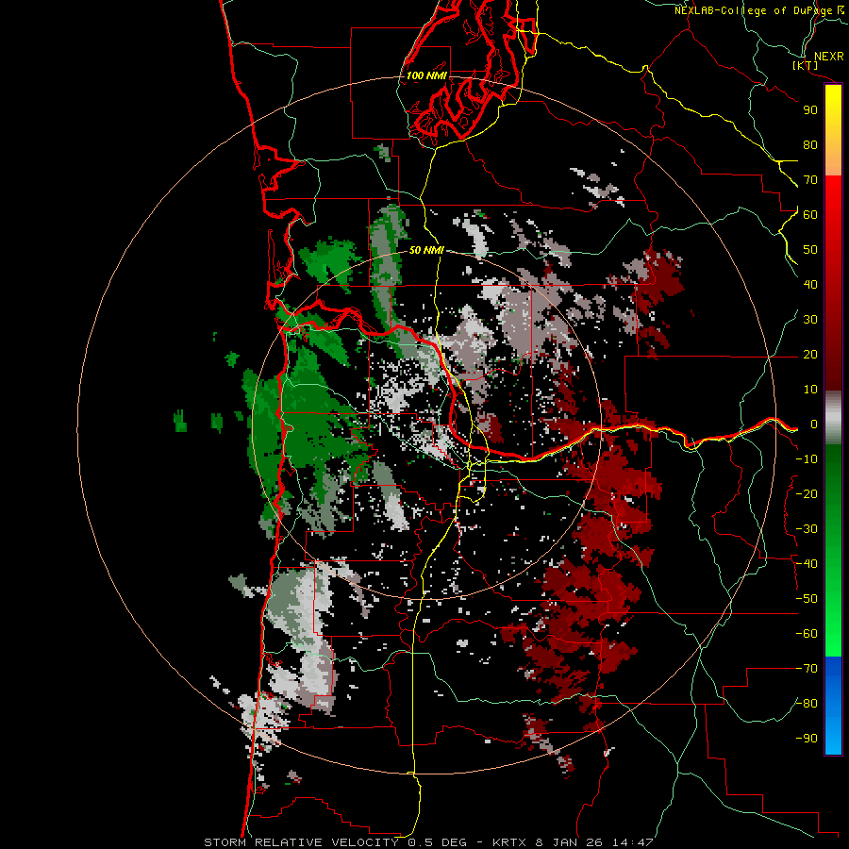Image resolution: width=849 pixels, height=849 pixels.
Task: Click the 50 NMI range ring label
Action: click(x=426, y=250)
